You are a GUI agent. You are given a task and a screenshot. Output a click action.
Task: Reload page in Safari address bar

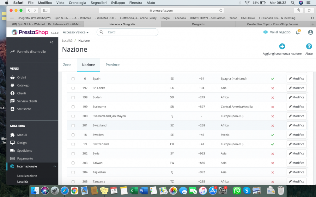click(x=221, y=10)
